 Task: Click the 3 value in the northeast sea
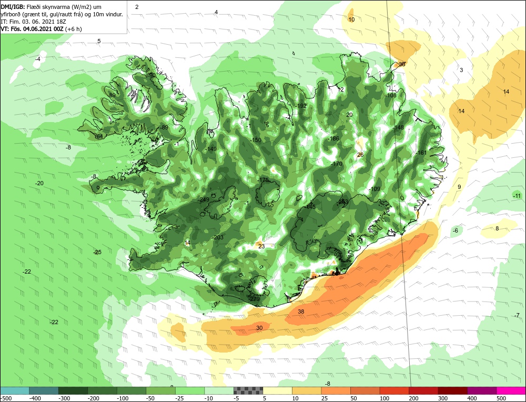tap(461, 70)
